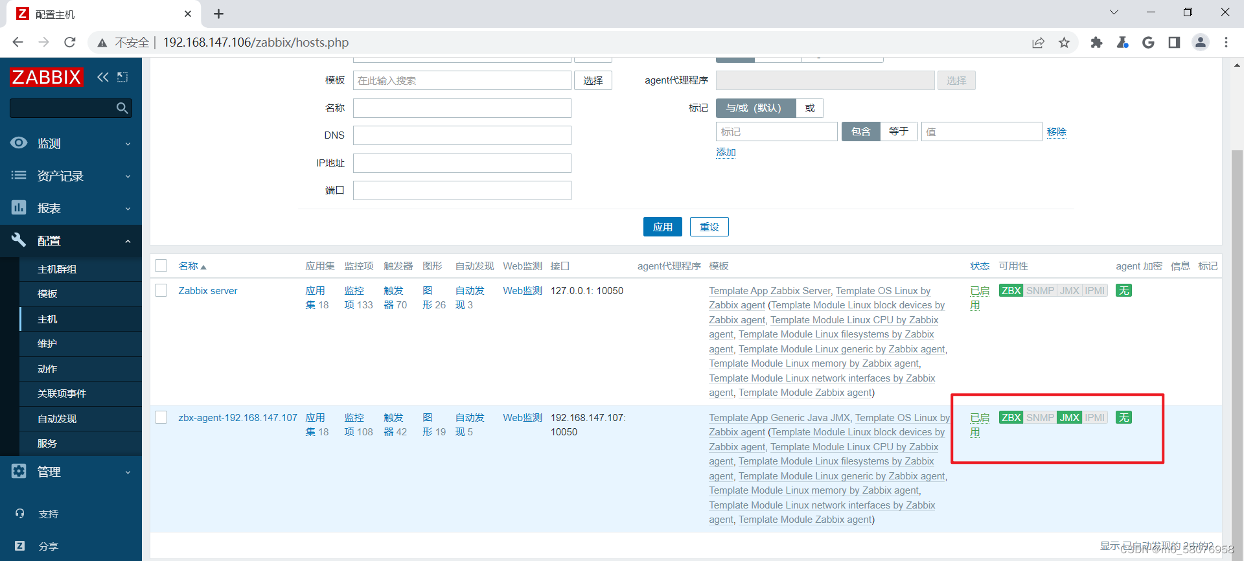Click the sidebar search magnifier icon
This screenshot has height=561, width=1244.
click(122, 108)
